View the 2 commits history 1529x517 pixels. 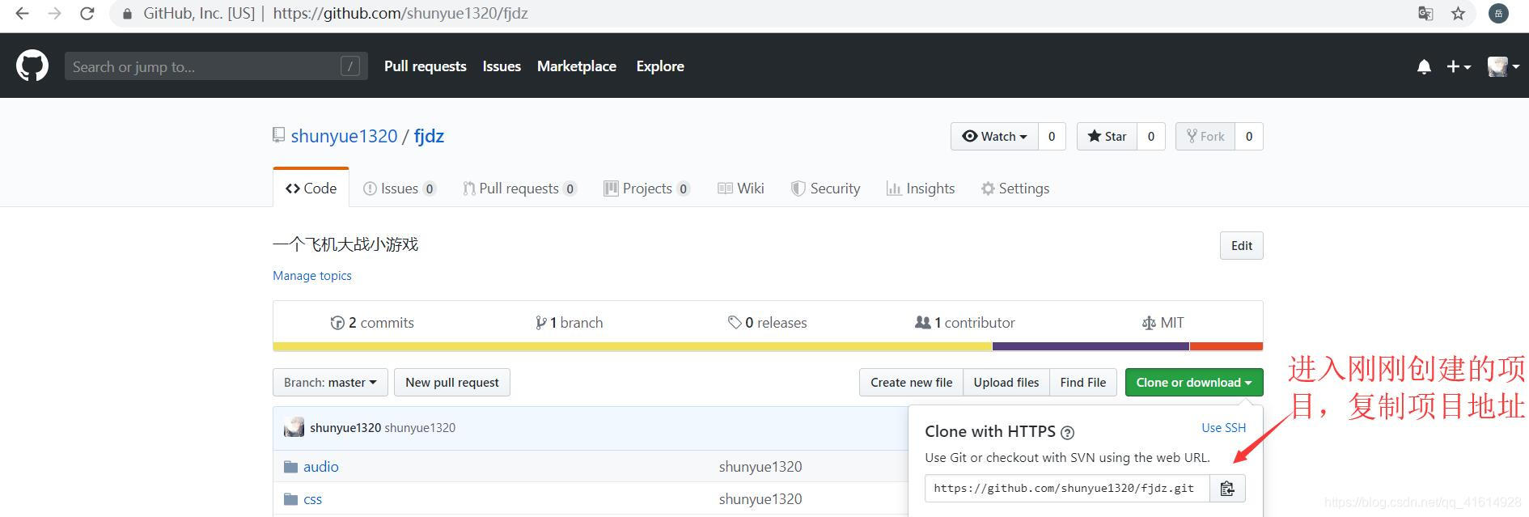(372, 323)
